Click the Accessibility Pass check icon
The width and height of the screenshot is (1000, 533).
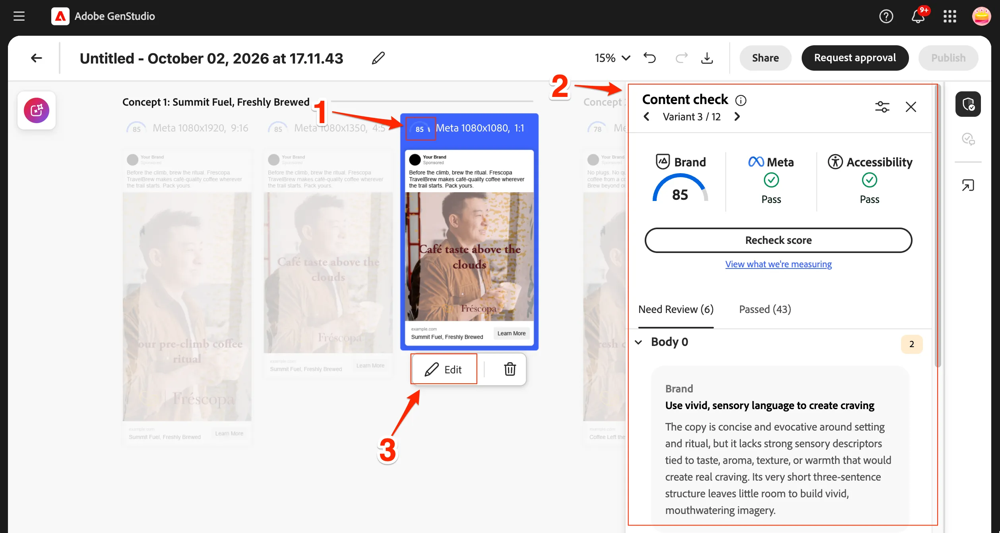click(869, 180)
